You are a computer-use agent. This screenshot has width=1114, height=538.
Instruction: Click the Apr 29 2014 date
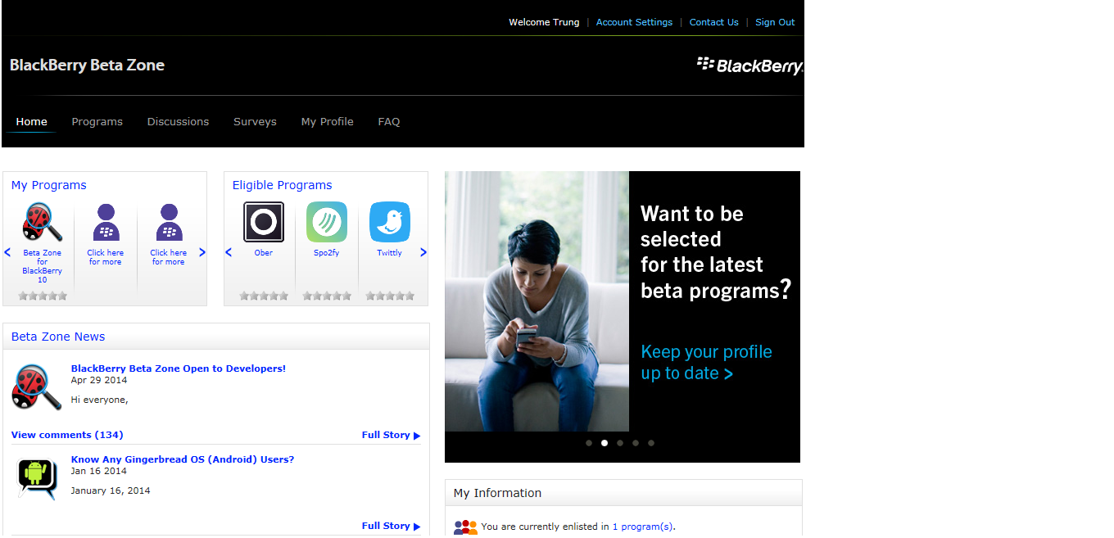[99, 380]
